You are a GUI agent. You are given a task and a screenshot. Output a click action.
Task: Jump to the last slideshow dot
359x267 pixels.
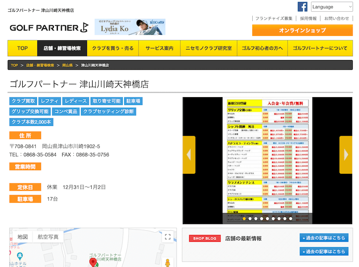[291, 218]
